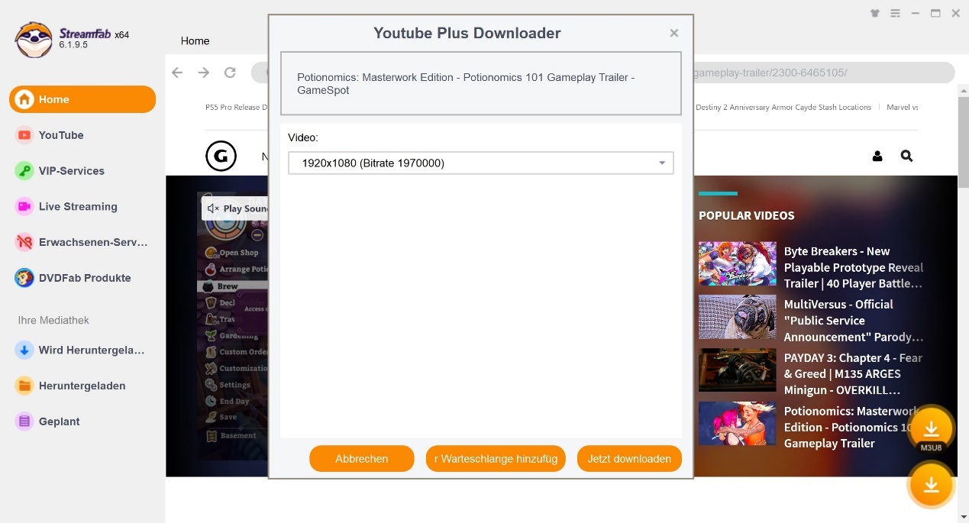Click the GameSpot G logo
Image resolution: width=969 pixels, height=523 pixels.
point(221,156)
